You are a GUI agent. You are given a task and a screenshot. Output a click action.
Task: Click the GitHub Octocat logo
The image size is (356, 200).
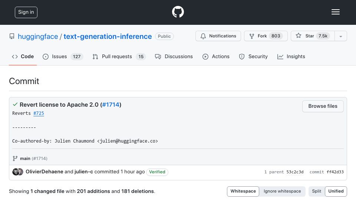(178, 12)
